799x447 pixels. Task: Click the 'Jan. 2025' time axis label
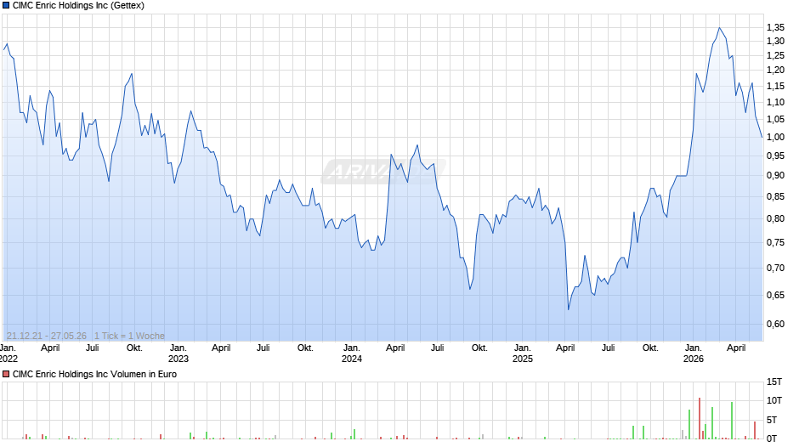click(522, 354)
